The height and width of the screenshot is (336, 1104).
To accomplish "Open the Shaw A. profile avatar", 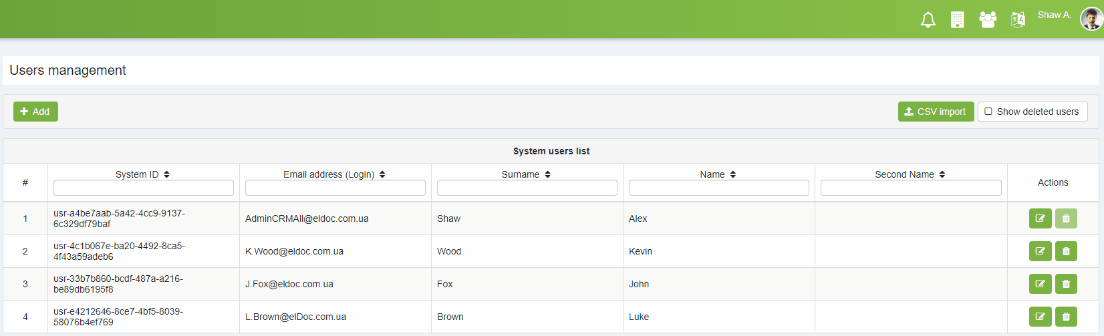I will 1091,19.
